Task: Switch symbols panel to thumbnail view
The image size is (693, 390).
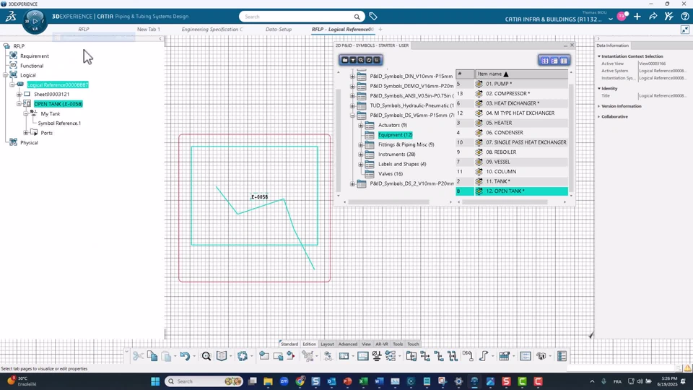Action: click(x=544, y=61)
